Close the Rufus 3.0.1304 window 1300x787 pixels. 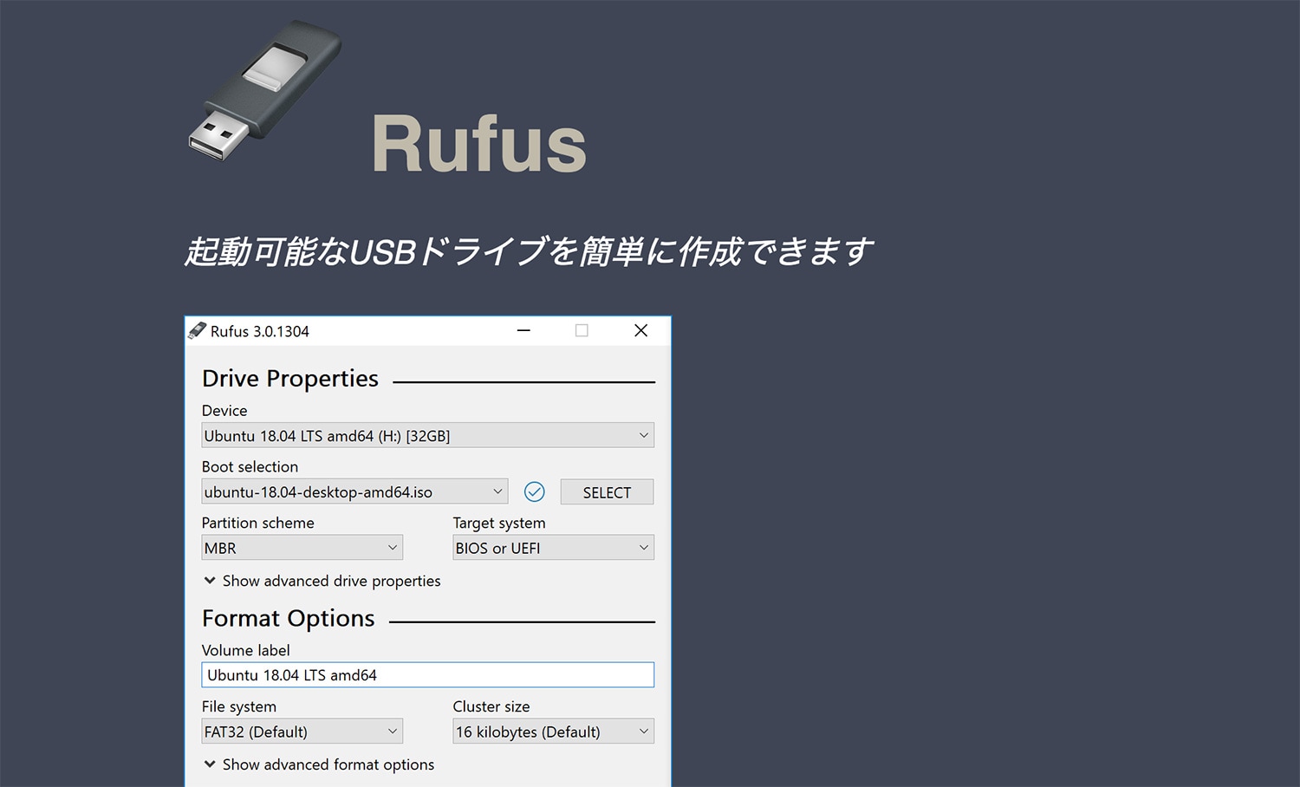(x=640, y=330)
